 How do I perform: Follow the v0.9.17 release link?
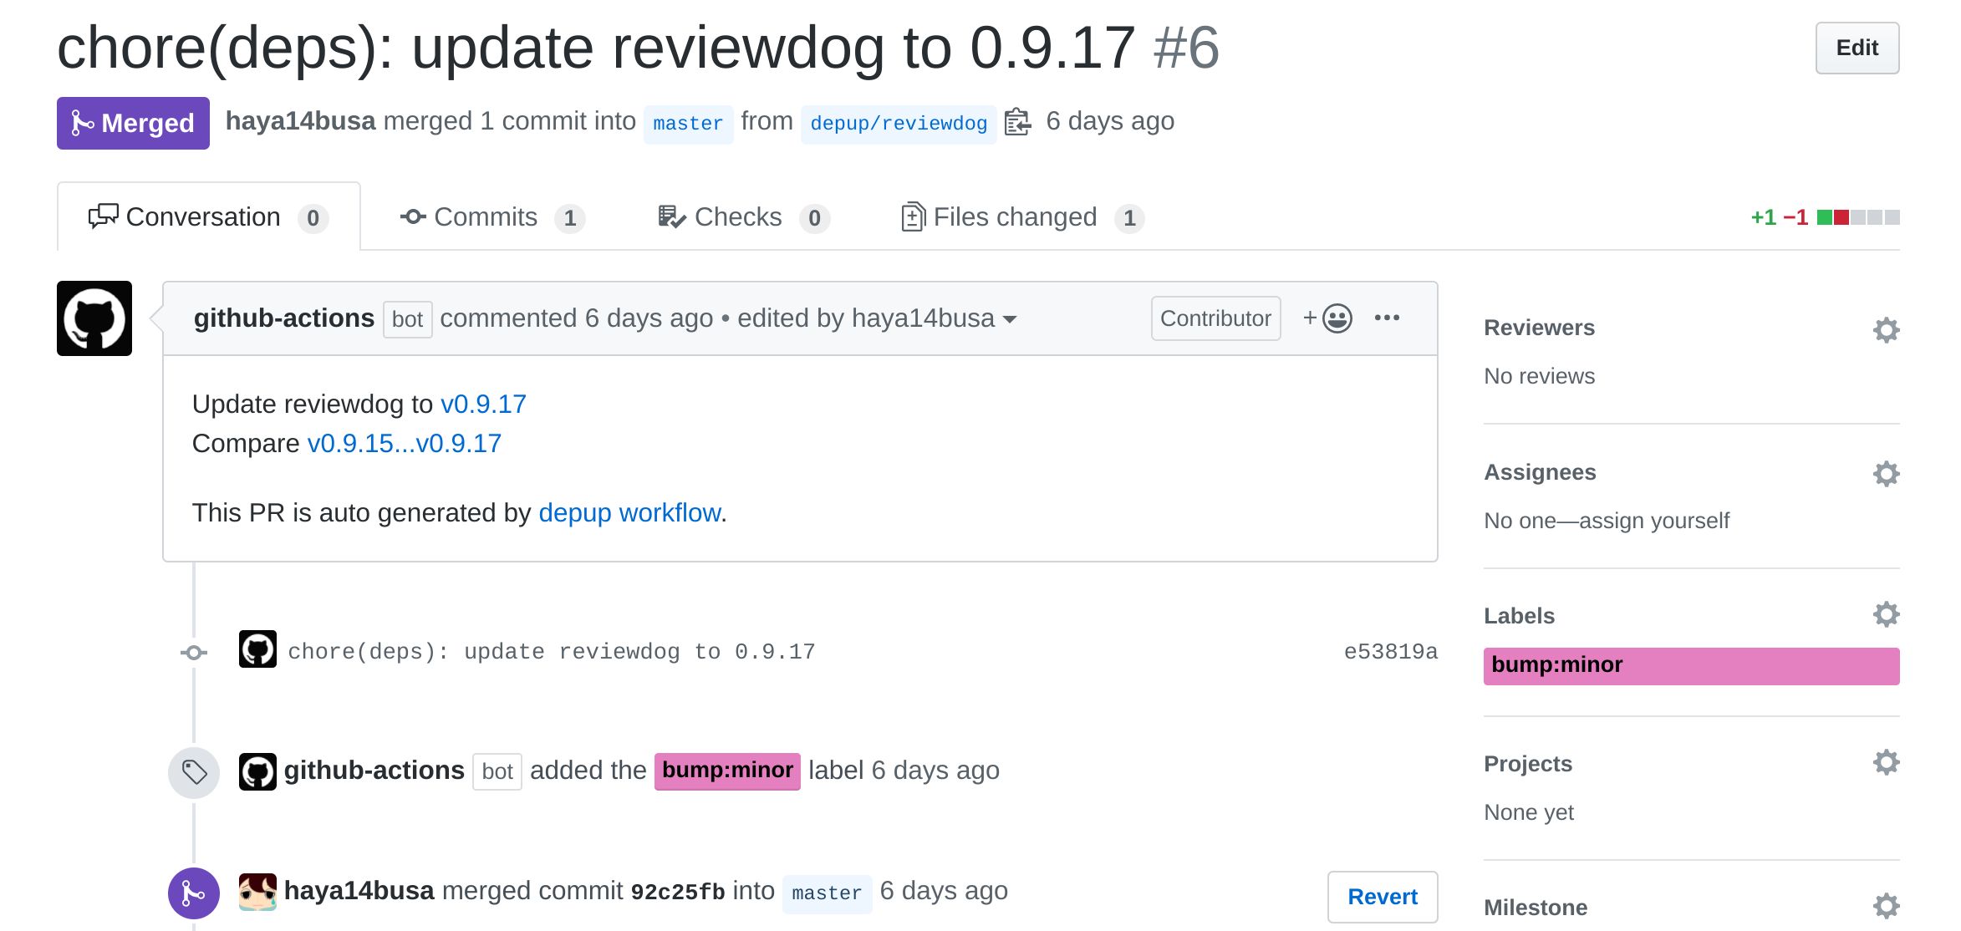tap(483, 404)
